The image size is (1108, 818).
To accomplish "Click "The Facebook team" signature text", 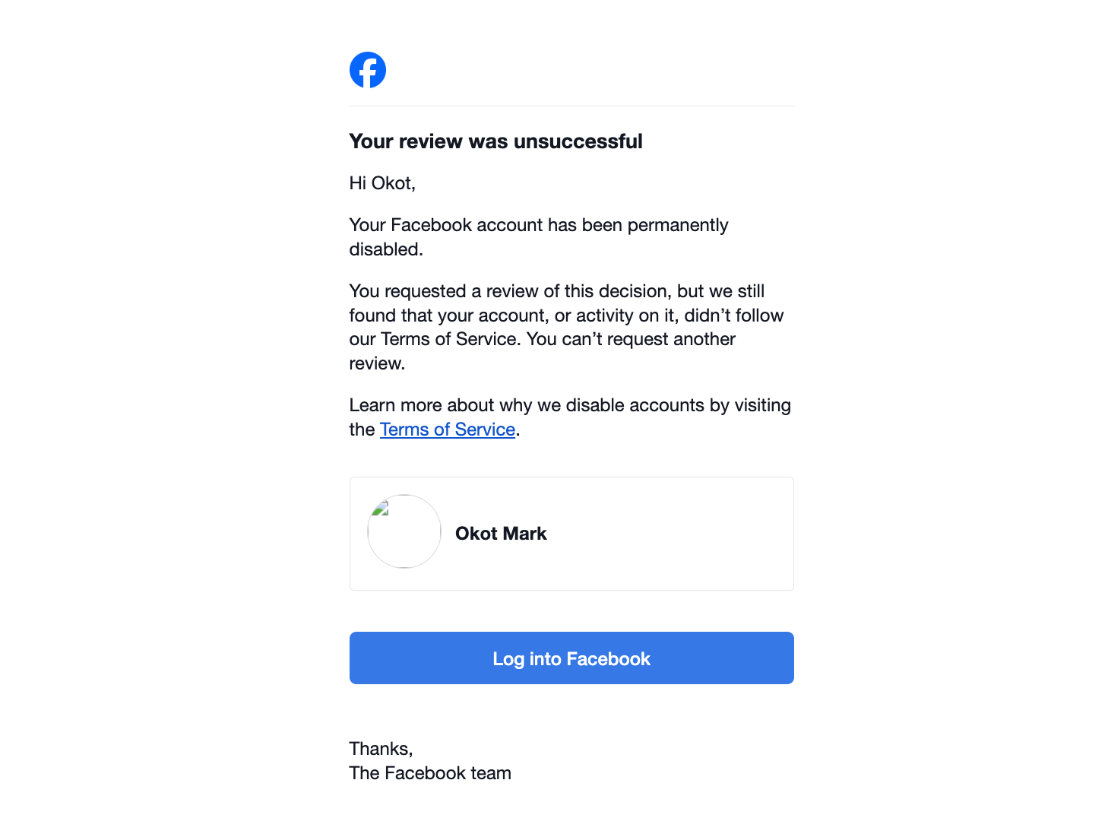I will tap(430, 773).
